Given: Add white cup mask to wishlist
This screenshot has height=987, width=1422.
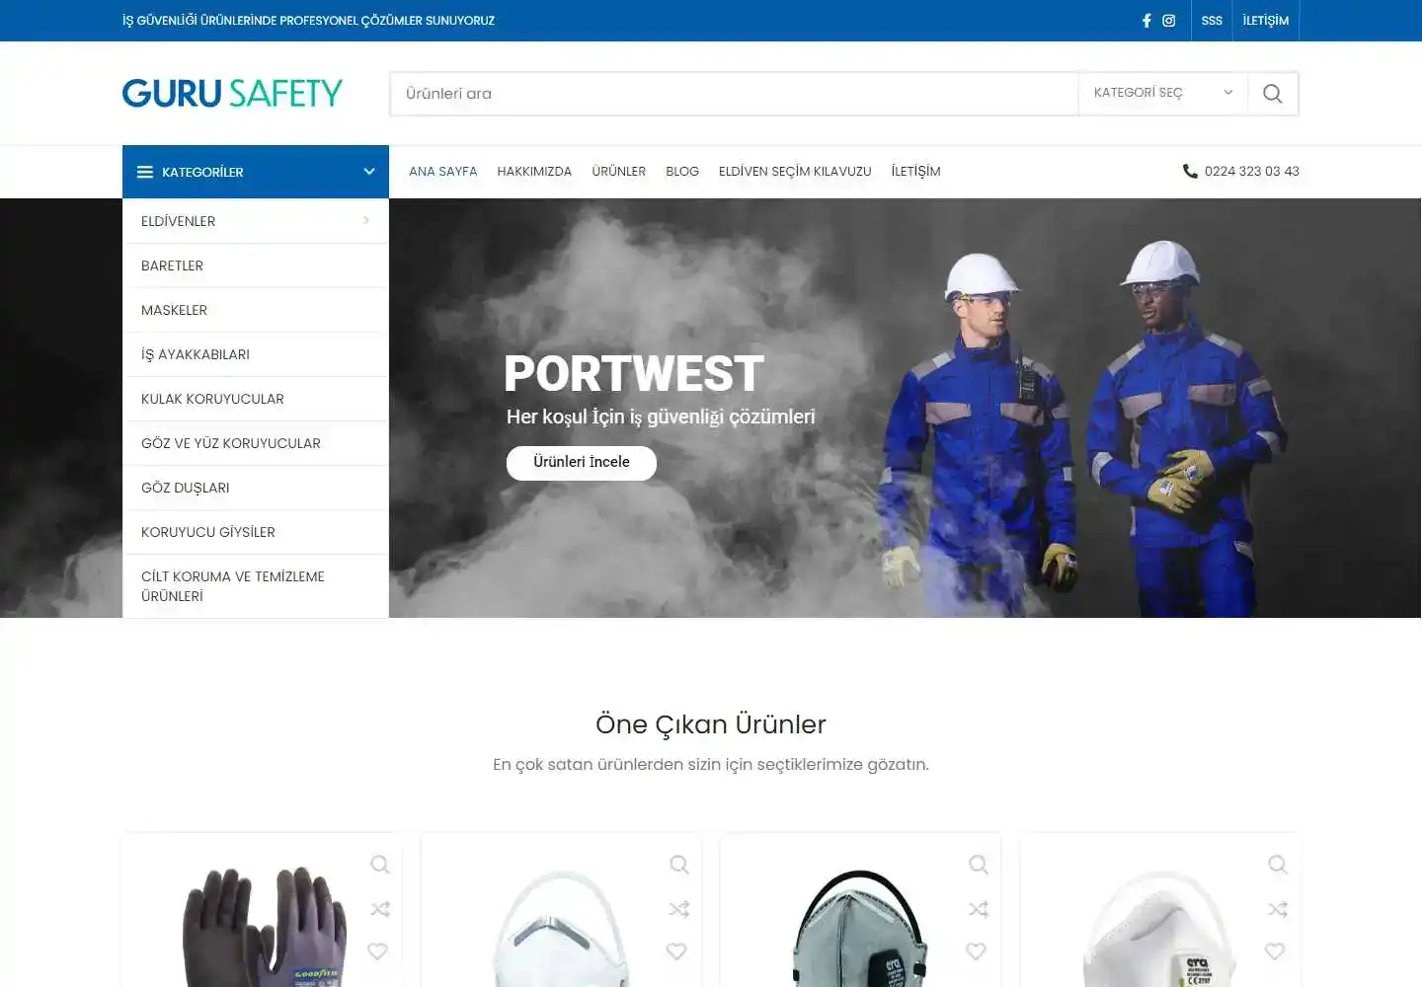Looking at the screenshot, I should [x=676, y=951].
